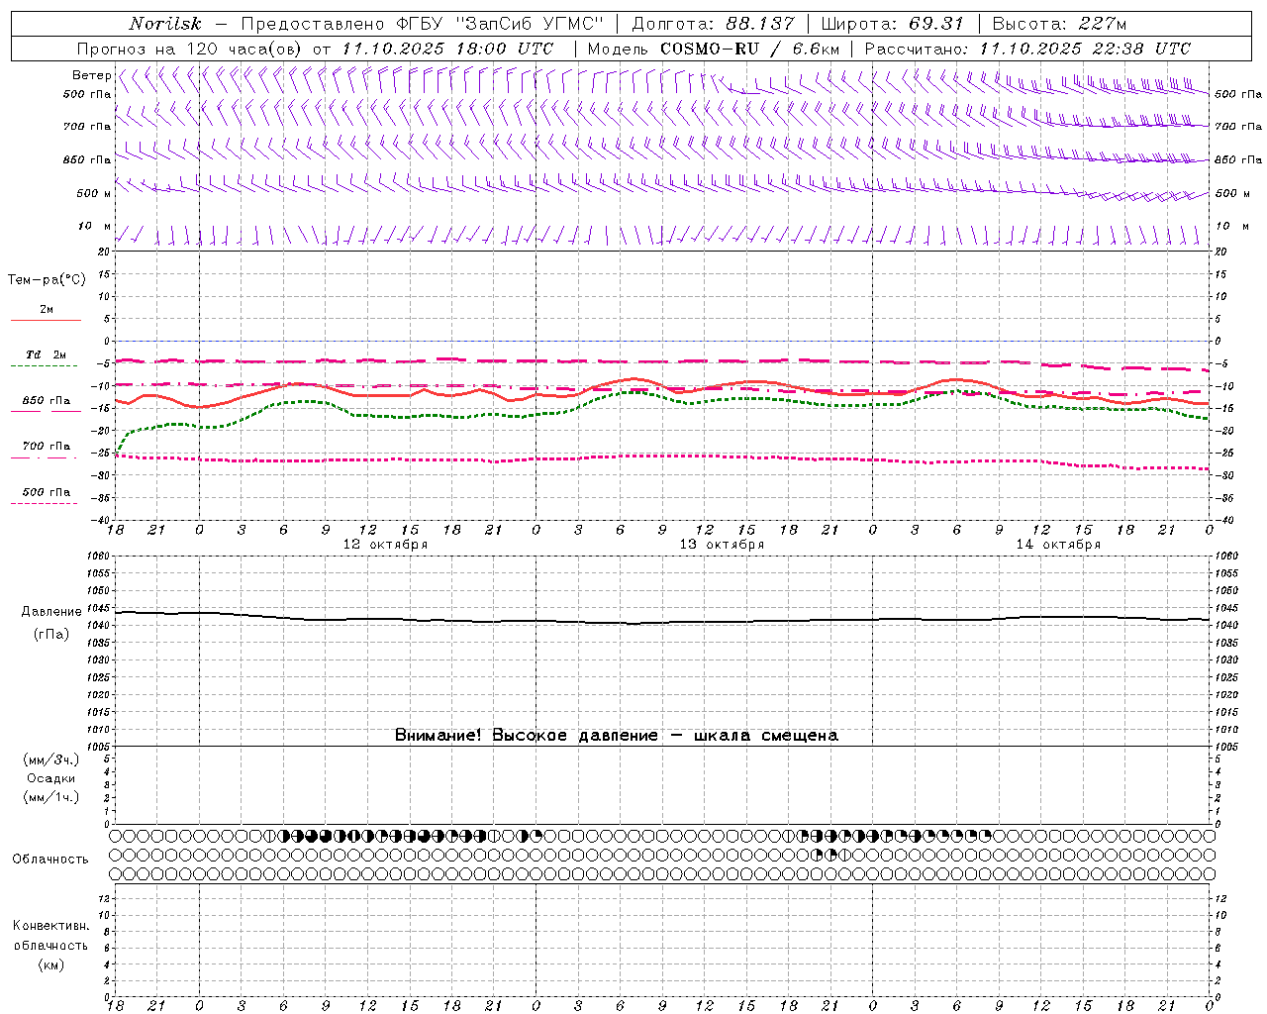Screen dimensions: 1267x1014
Task: Click the pink dash-dot 700 гПа legend line
Action: click(44, 457)
